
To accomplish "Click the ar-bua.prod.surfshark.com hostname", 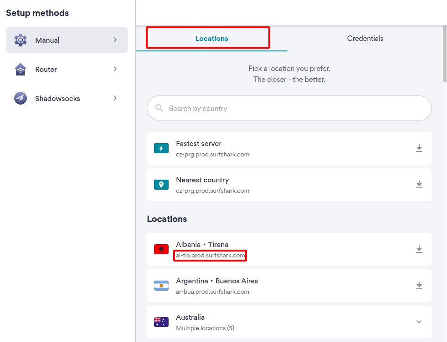I will [212, 292].
